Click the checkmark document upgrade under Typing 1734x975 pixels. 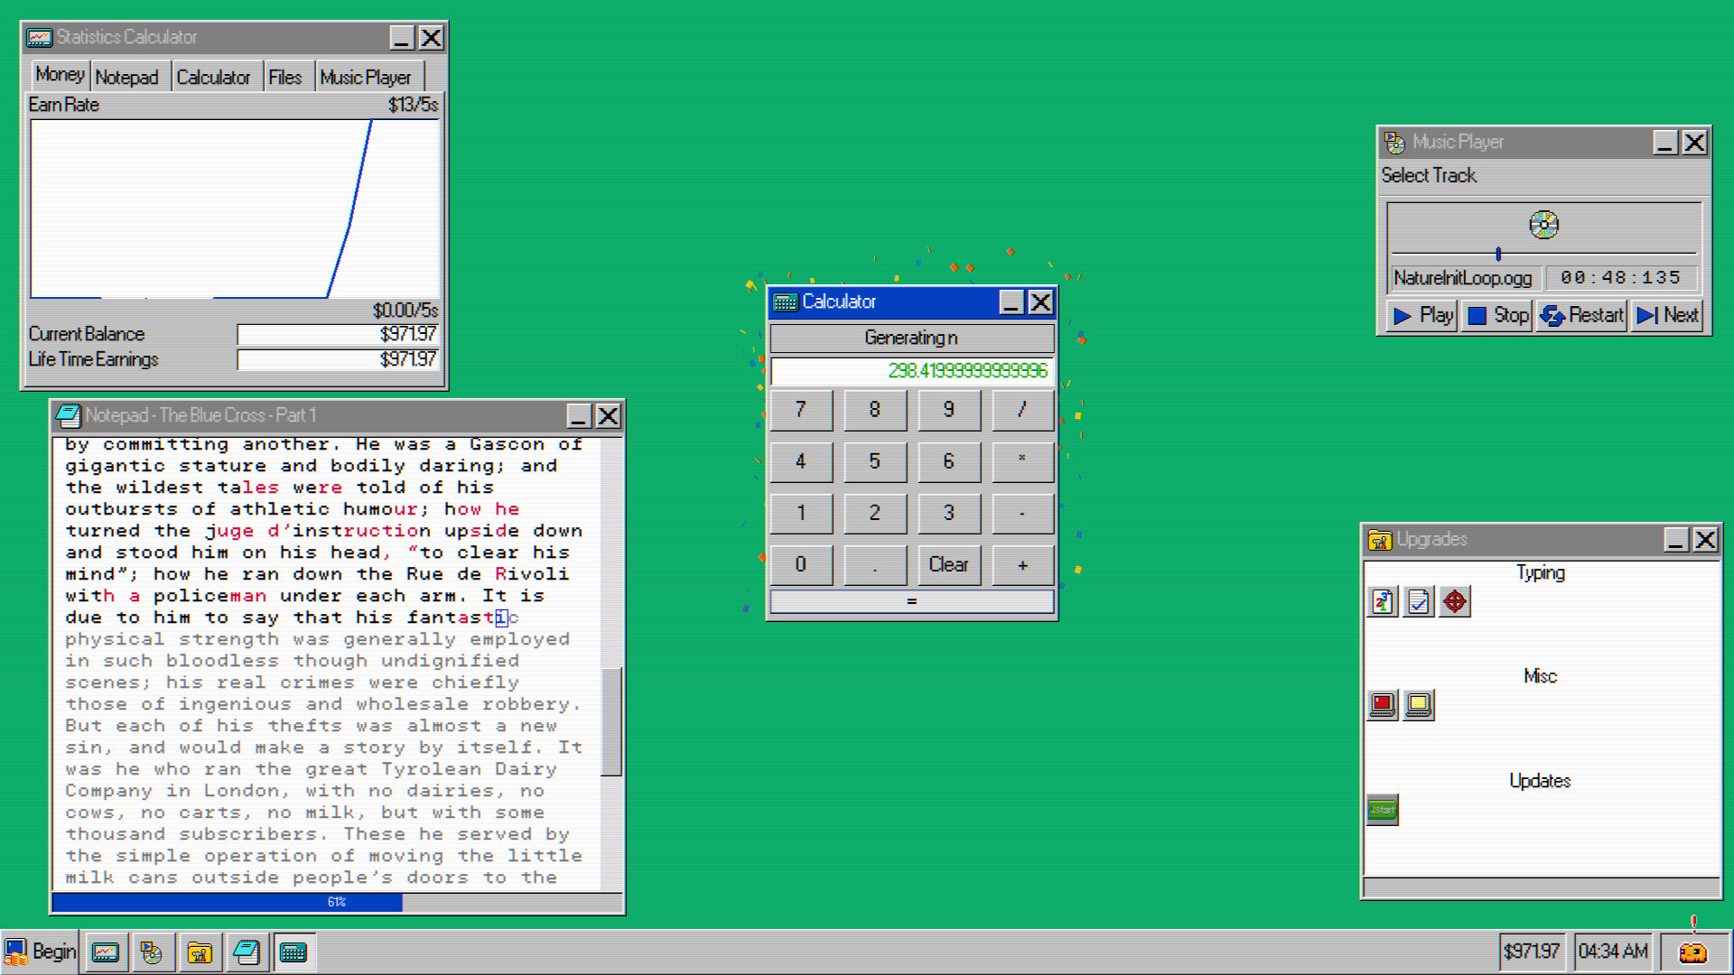coord(1419,601)
